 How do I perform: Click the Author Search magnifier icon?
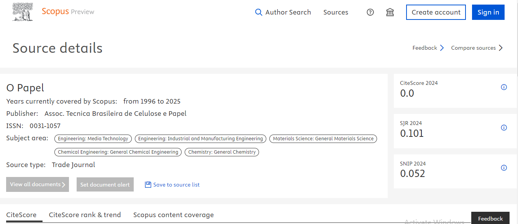coord(259,12)
